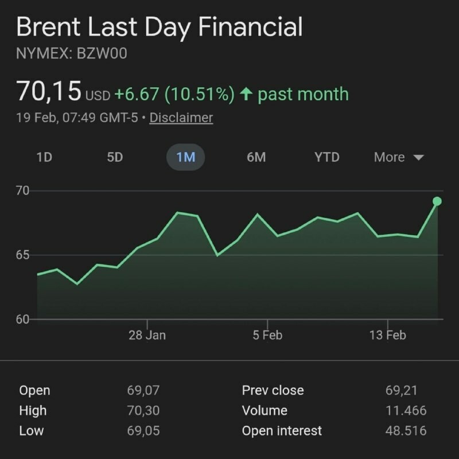Switch to the 6M chart view
The image size is (459, 459).
(x=256, y=157)
